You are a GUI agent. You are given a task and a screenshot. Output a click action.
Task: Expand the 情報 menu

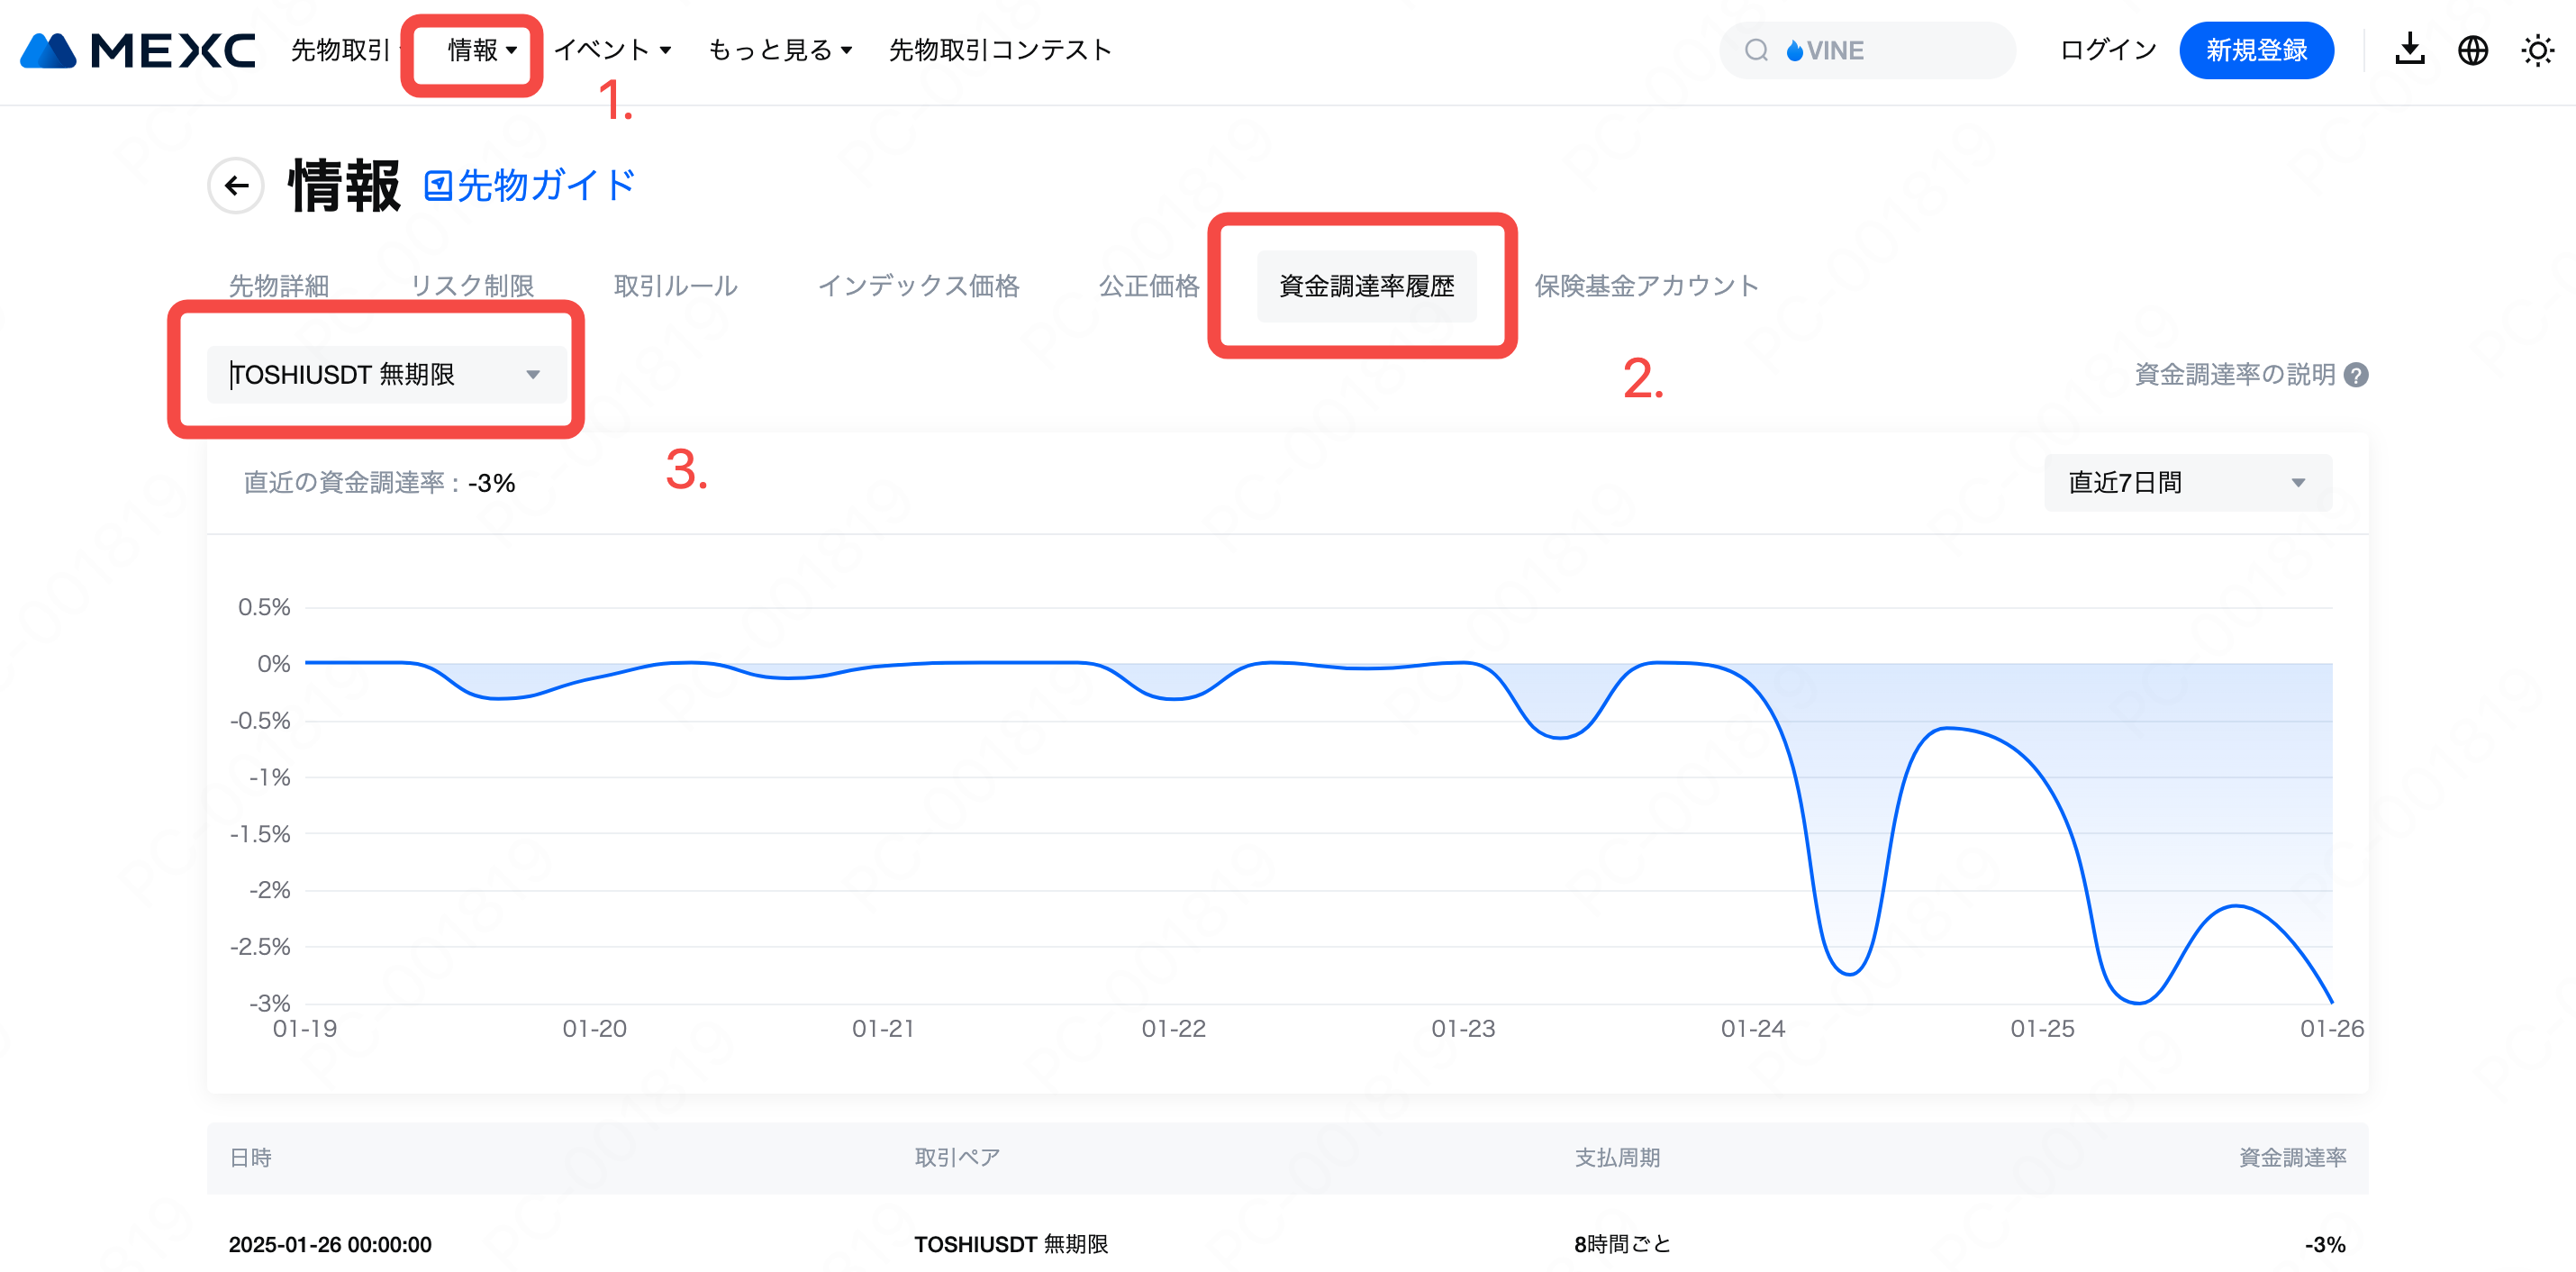(481, 50)
